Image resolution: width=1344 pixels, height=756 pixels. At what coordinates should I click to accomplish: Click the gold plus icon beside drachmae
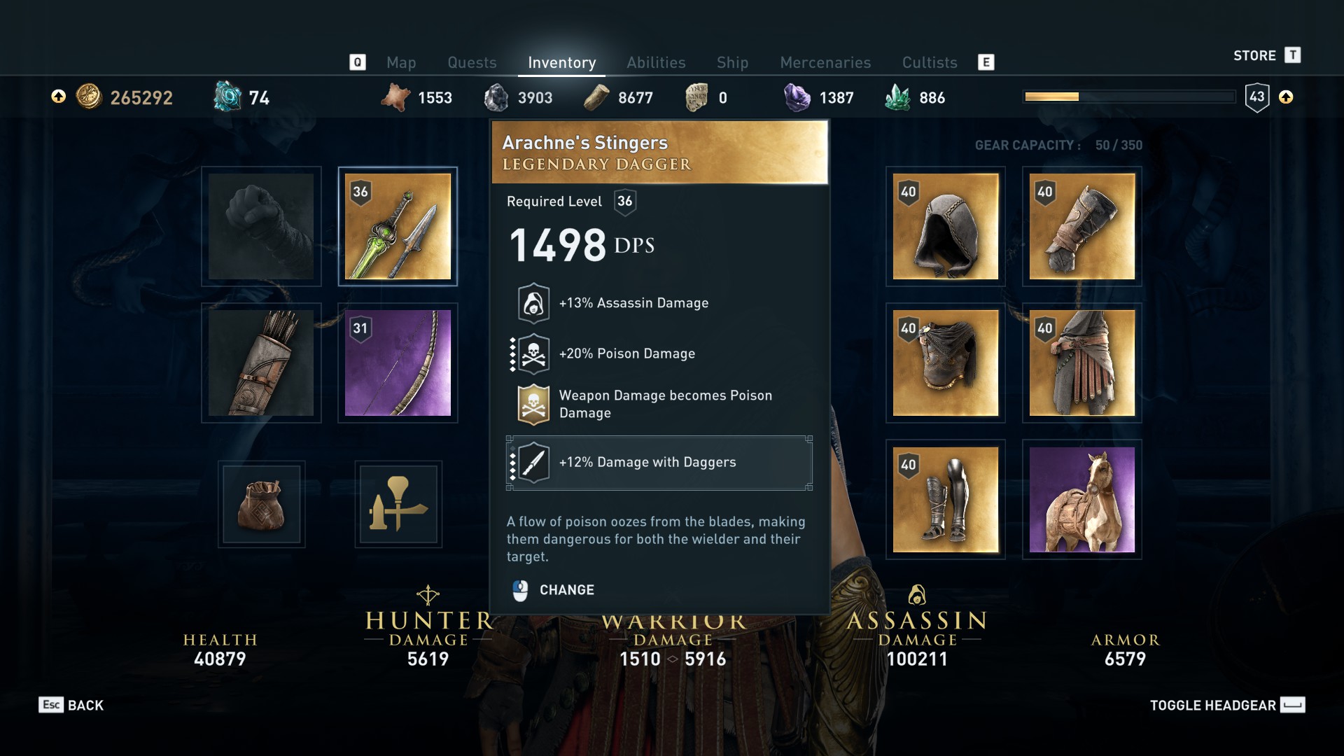pos(59,97)
